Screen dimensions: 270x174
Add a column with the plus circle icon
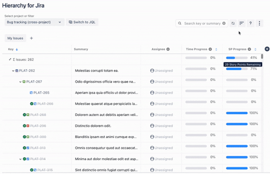[x=267, y=49]
